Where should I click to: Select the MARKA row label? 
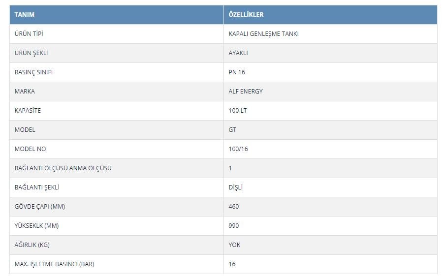(25, 91)
